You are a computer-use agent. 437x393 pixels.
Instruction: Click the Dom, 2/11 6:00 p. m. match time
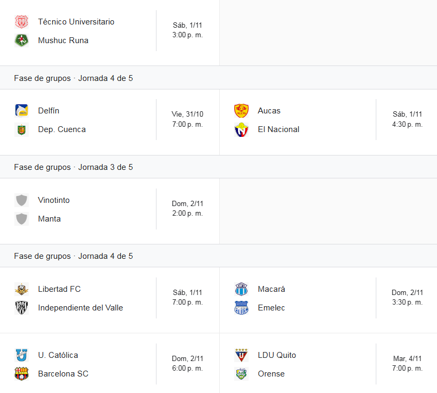click(187, 364)
